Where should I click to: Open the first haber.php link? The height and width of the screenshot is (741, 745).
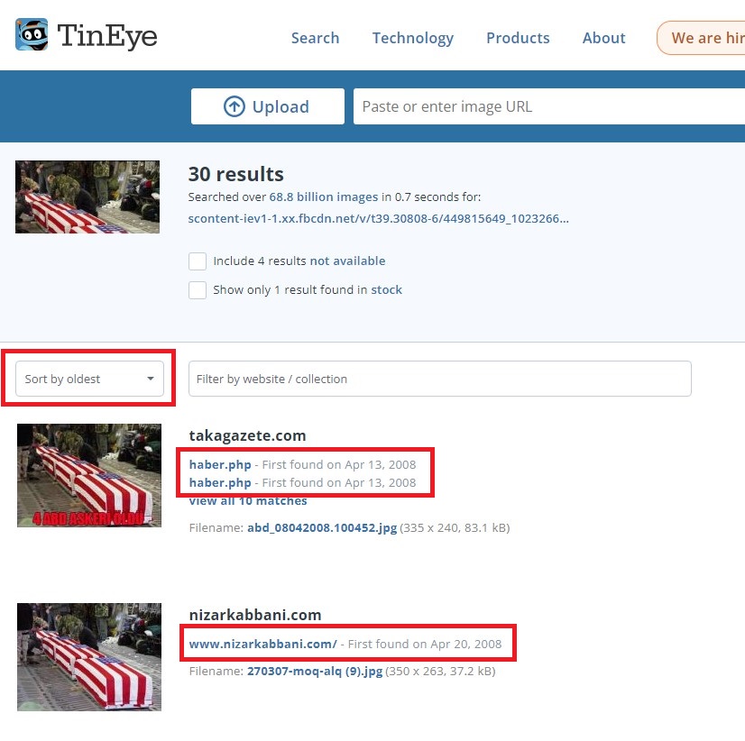[x=220, y=464]
